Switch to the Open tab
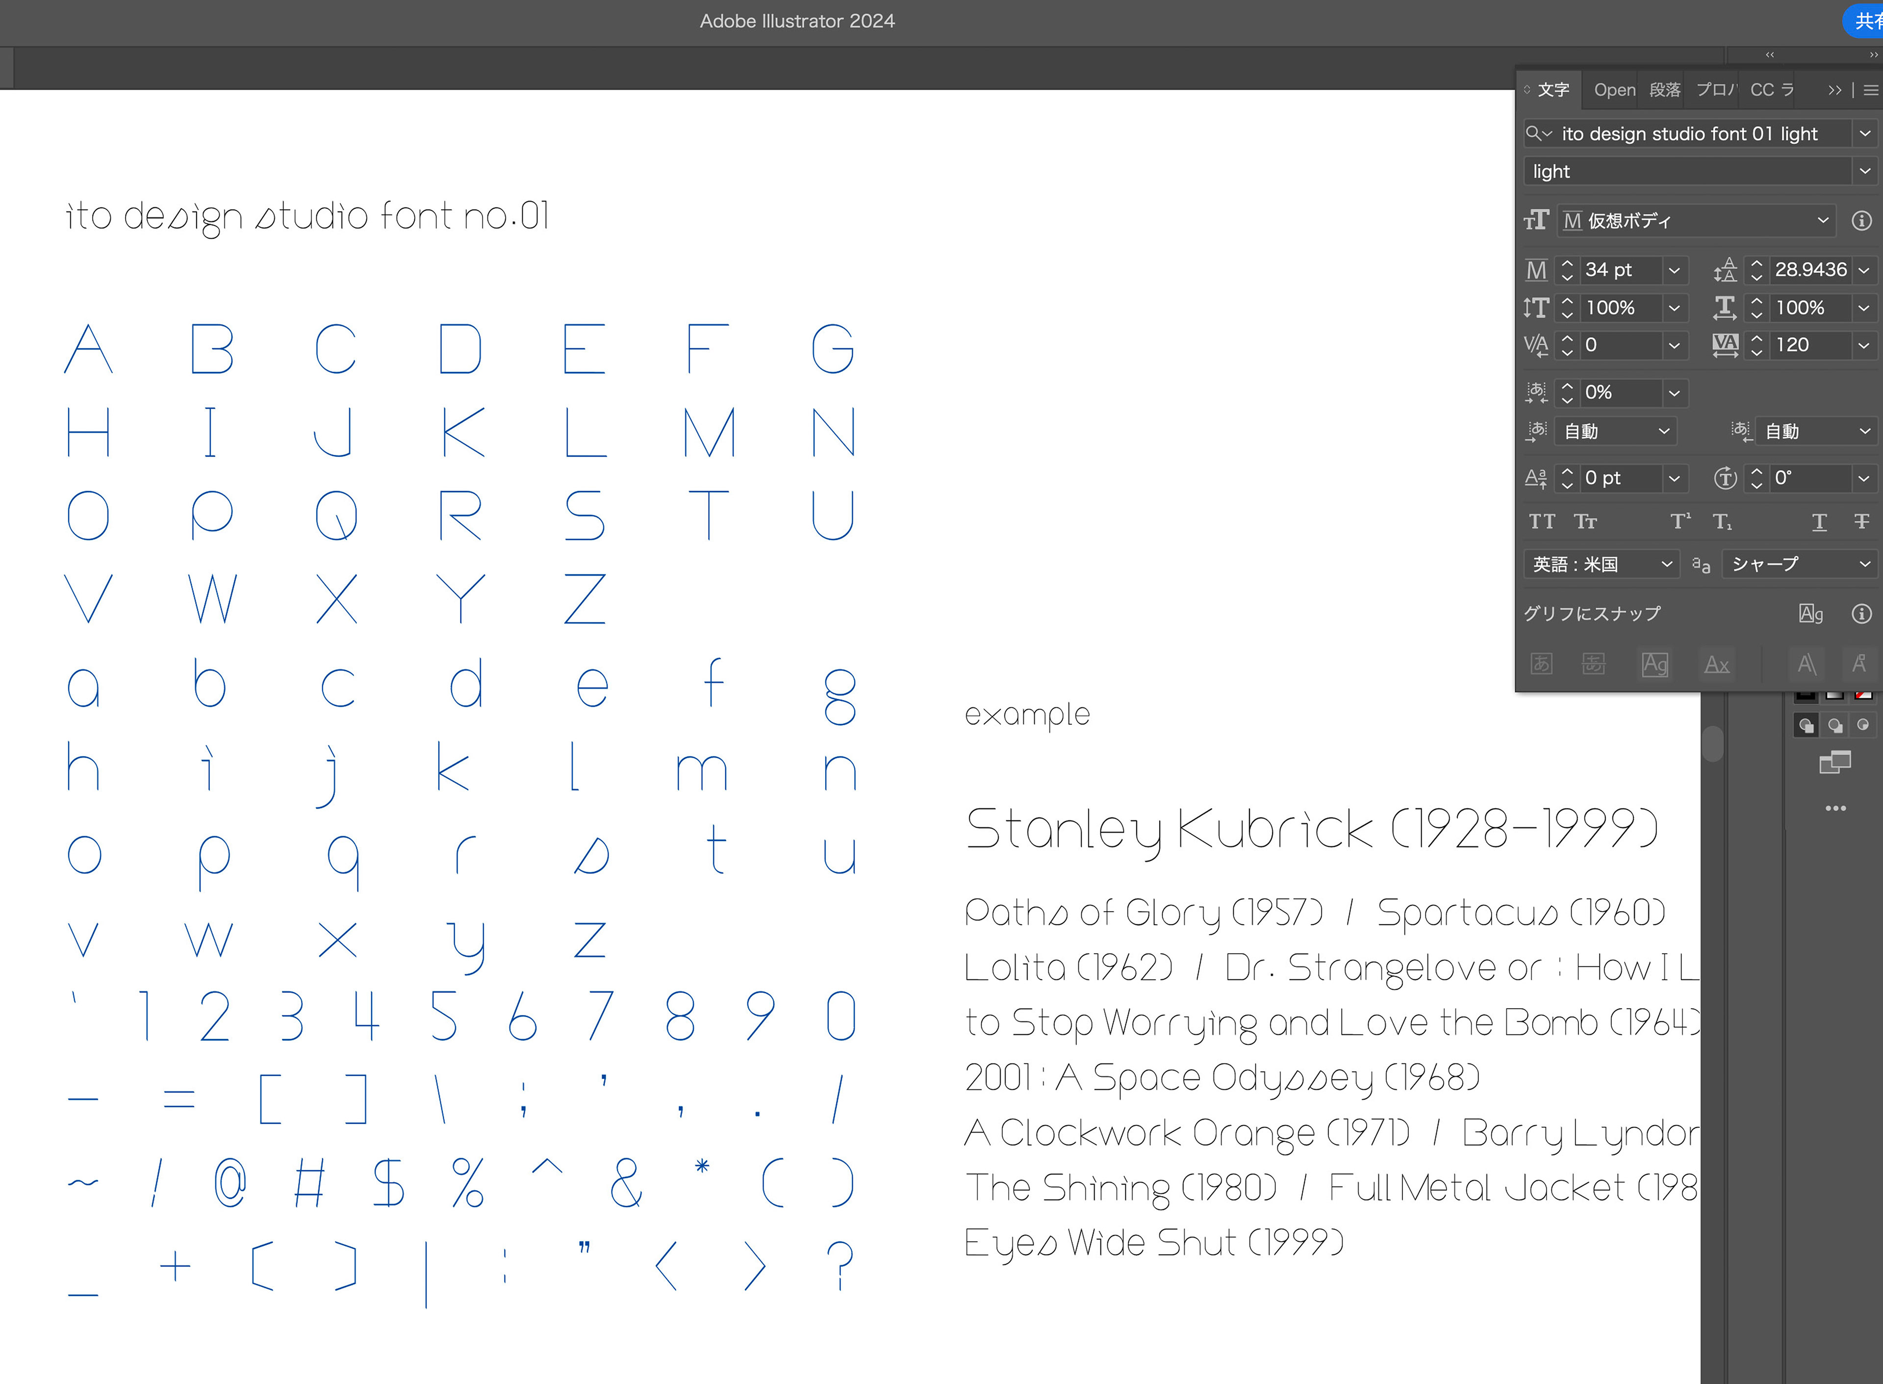This screenshot has height=1384, width=1883. point(1614,90)
